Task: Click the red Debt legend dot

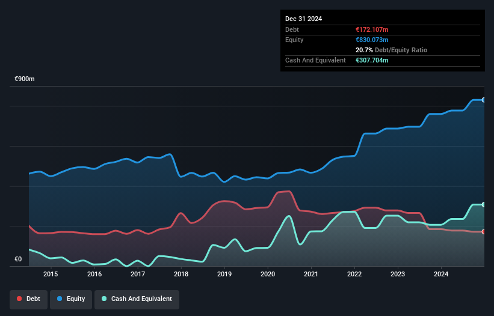Action: (19, 299)
